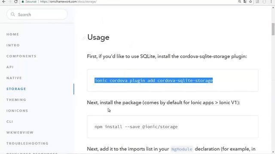Reload the page with the refresh icon
The image size is (275, 154).
[16, 2]
